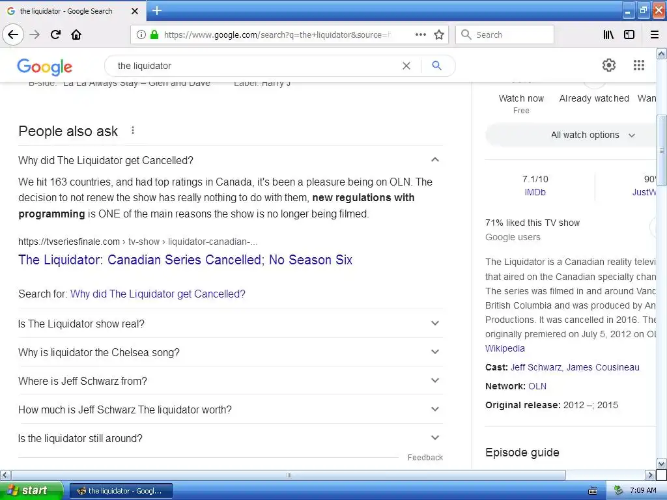Click the green secure padlock icon
Image resolution: width=667 pixels, height=500 pixels.
click(154, 35)
